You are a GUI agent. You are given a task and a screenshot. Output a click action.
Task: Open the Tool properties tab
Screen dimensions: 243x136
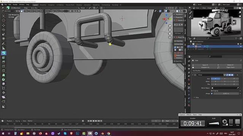pyautogui.click(x=189, y=61)
